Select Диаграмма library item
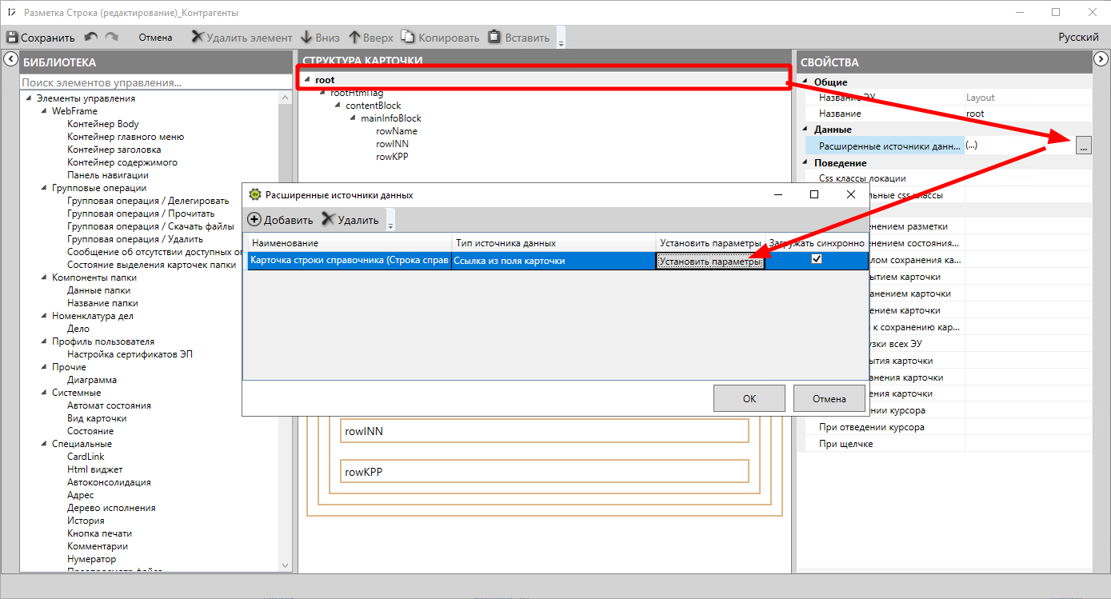 pos(92,380)
